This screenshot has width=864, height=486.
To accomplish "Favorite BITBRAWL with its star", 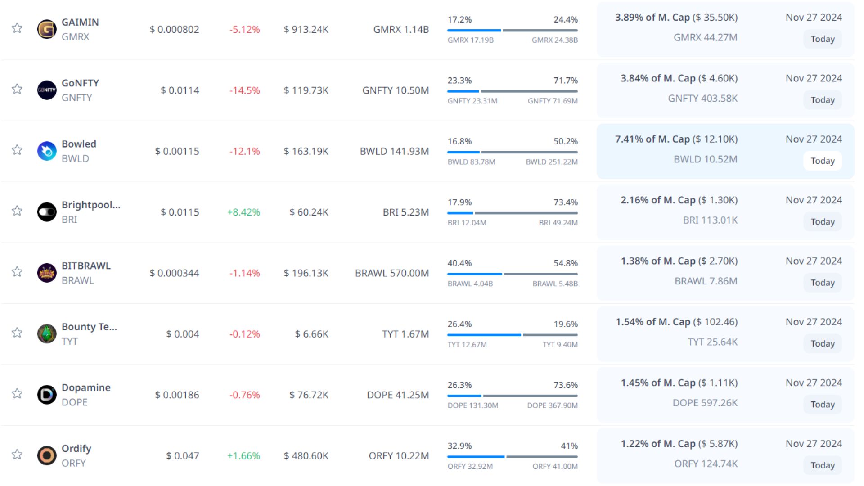I will point(17,271).
